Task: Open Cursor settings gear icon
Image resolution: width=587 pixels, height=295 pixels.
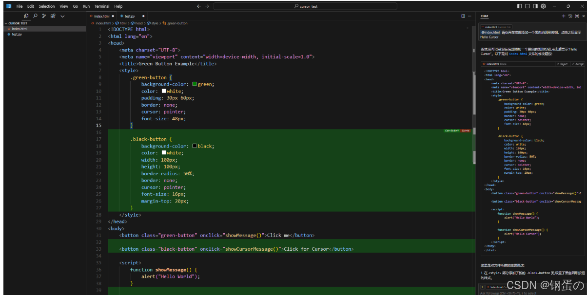Action: tap(543, 6)
